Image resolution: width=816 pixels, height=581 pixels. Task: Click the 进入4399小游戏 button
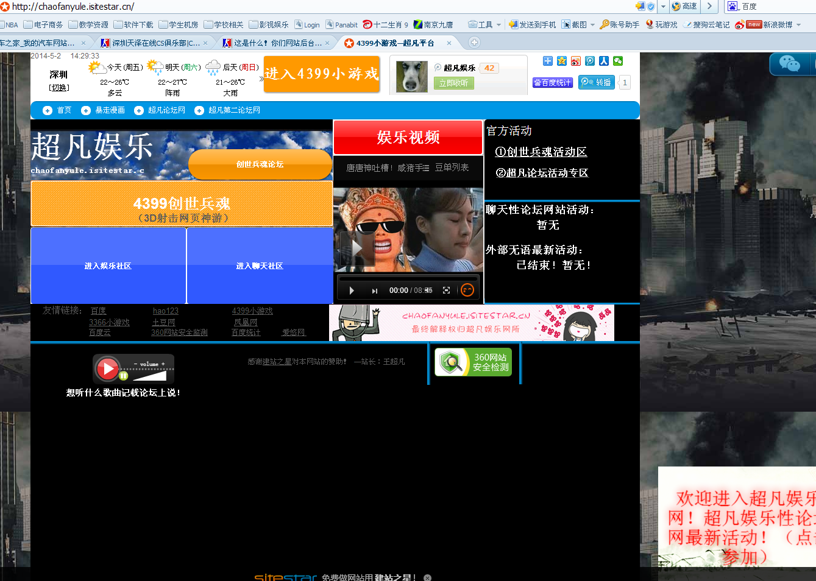321,74
